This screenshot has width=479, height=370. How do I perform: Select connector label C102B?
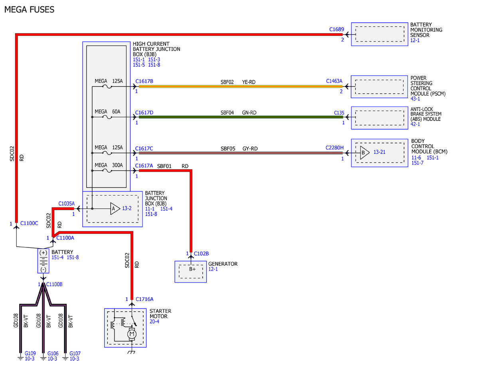(x=201, y=253)
